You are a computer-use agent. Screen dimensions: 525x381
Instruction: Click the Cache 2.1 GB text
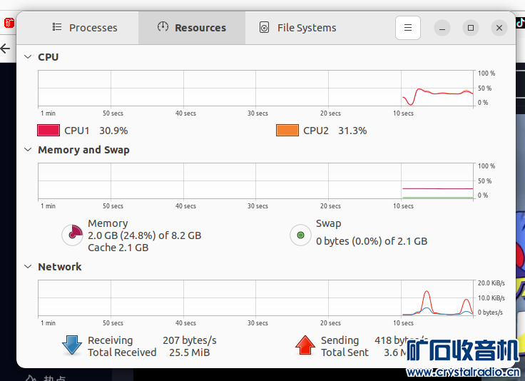pos(118,248)
